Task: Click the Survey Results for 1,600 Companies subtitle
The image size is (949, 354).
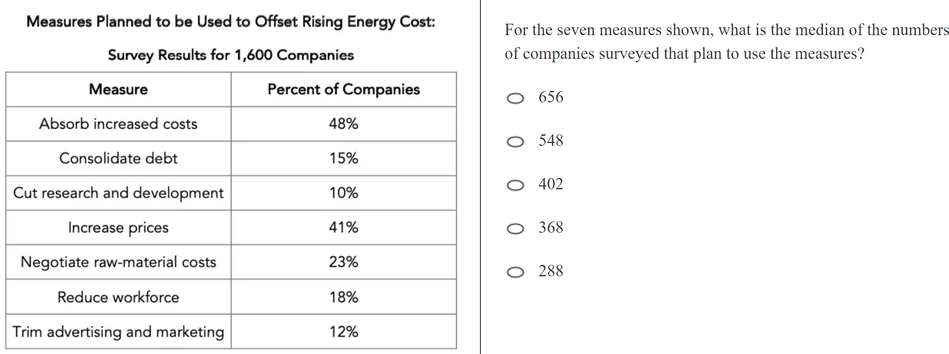Action: point(231,55)
